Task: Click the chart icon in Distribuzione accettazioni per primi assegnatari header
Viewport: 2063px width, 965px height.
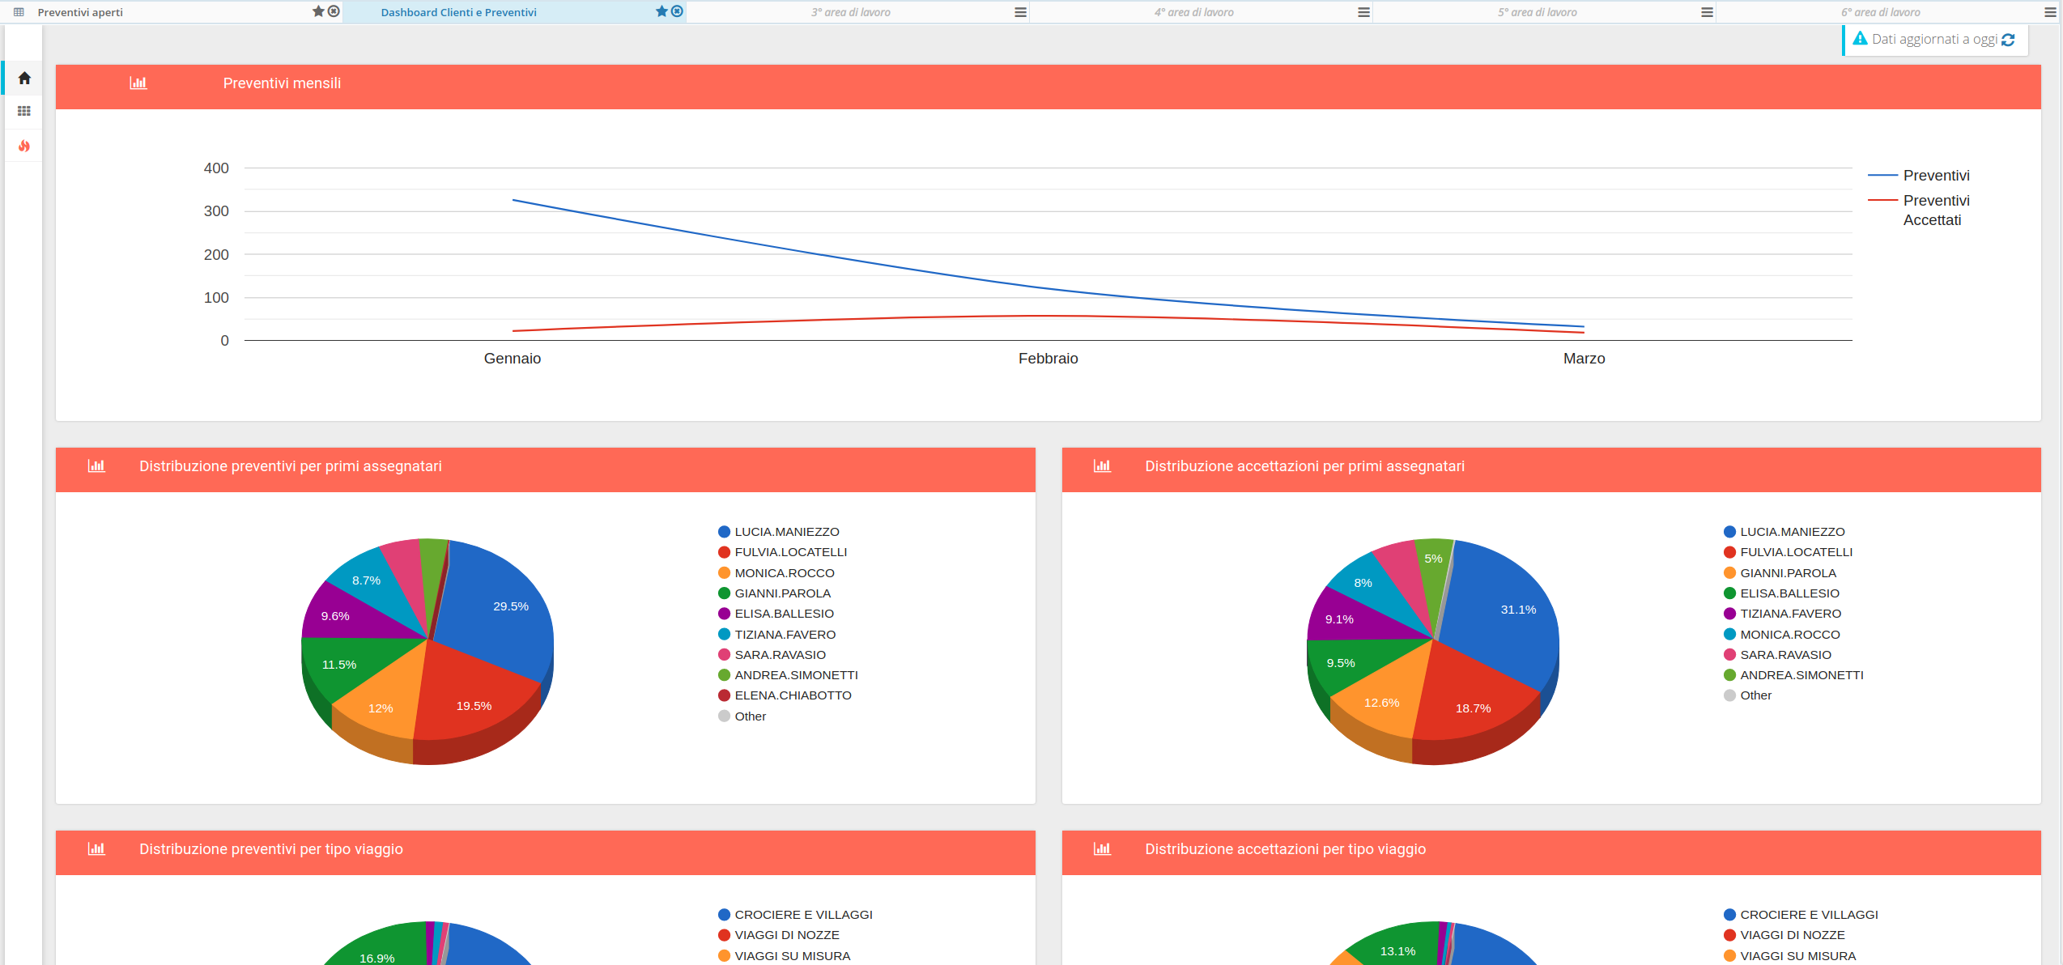Action: (1102, 466)
